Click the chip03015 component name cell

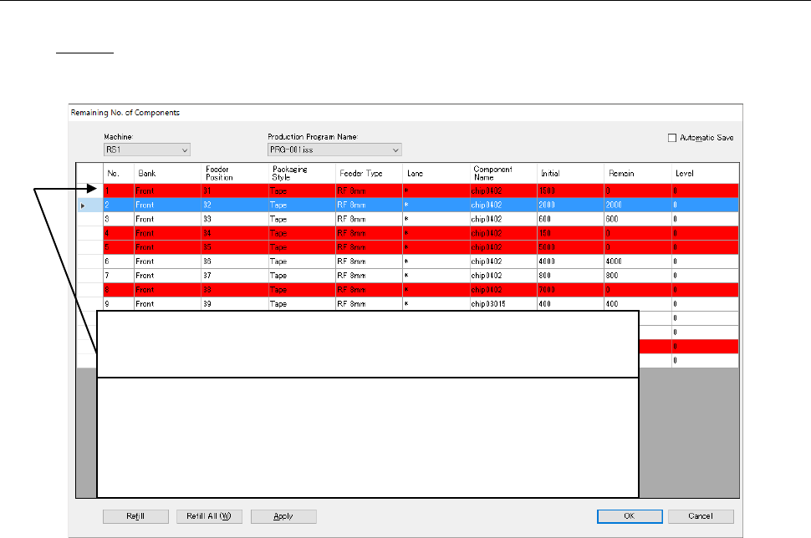pyautogui.click(x=502, y=304)
